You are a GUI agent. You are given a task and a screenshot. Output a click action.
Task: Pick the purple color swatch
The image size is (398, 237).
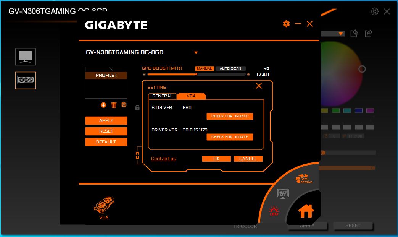point(370,110)
